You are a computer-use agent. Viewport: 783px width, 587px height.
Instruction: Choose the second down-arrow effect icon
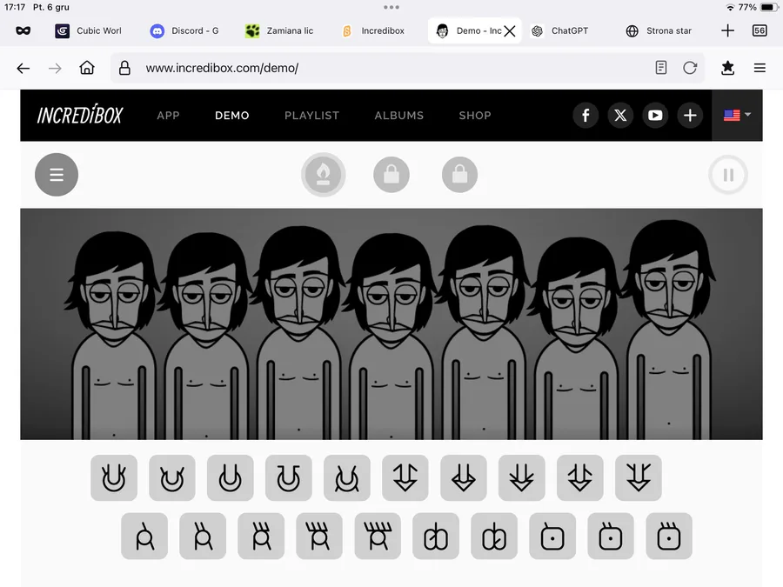tap(464, 477)
